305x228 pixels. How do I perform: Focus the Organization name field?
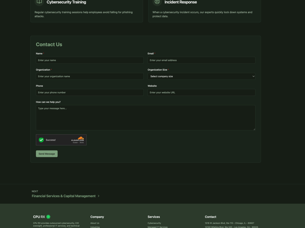[x=90, y=76]
